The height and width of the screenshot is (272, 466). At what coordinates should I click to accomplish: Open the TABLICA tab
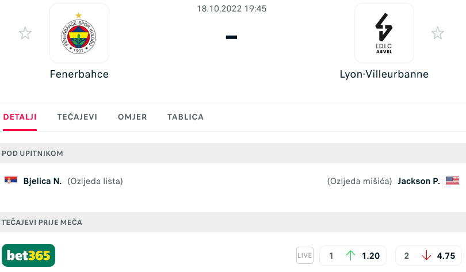(x=185, y=117)
